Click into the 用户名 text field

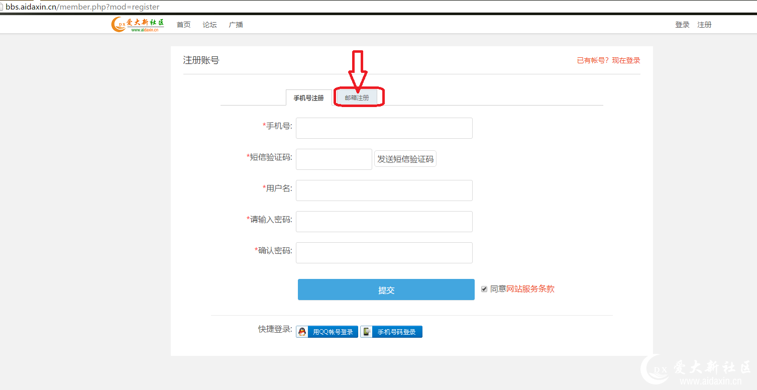pos(384,190)
